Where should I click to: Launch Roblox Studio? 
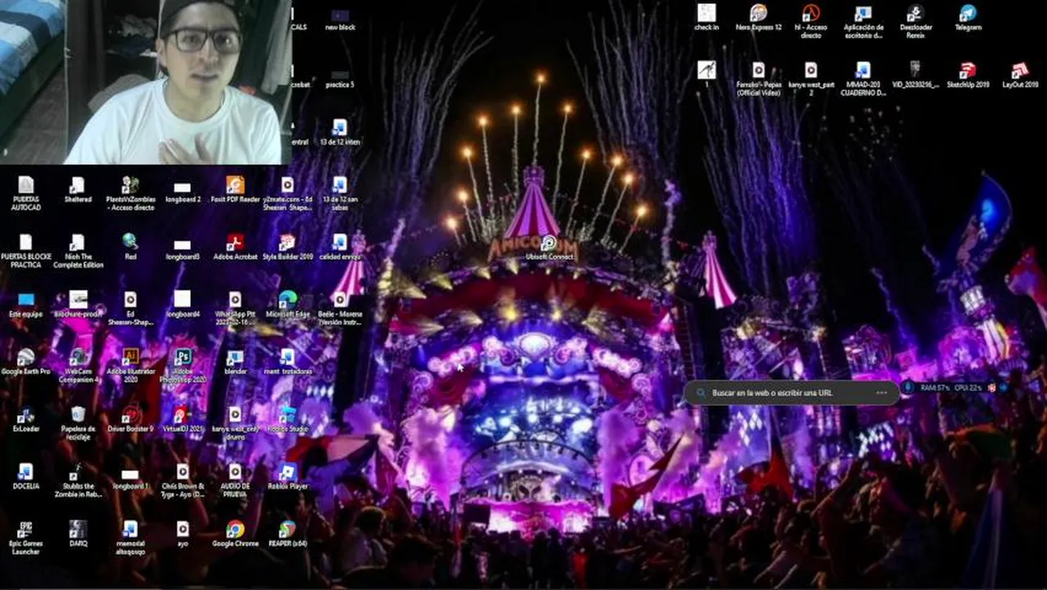288,419
